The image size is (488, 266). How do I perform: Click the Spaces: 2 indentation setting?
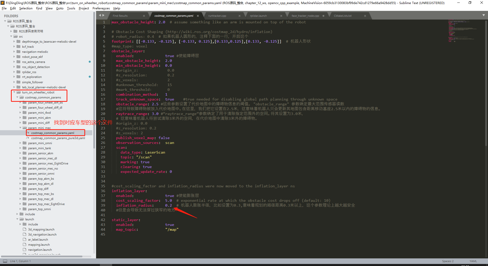(x=448, y=261)
